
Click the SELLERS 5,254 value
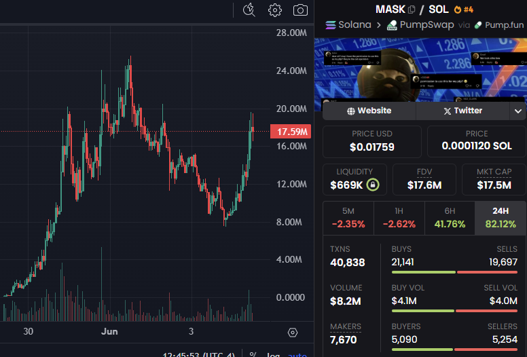tap(505, 339)
